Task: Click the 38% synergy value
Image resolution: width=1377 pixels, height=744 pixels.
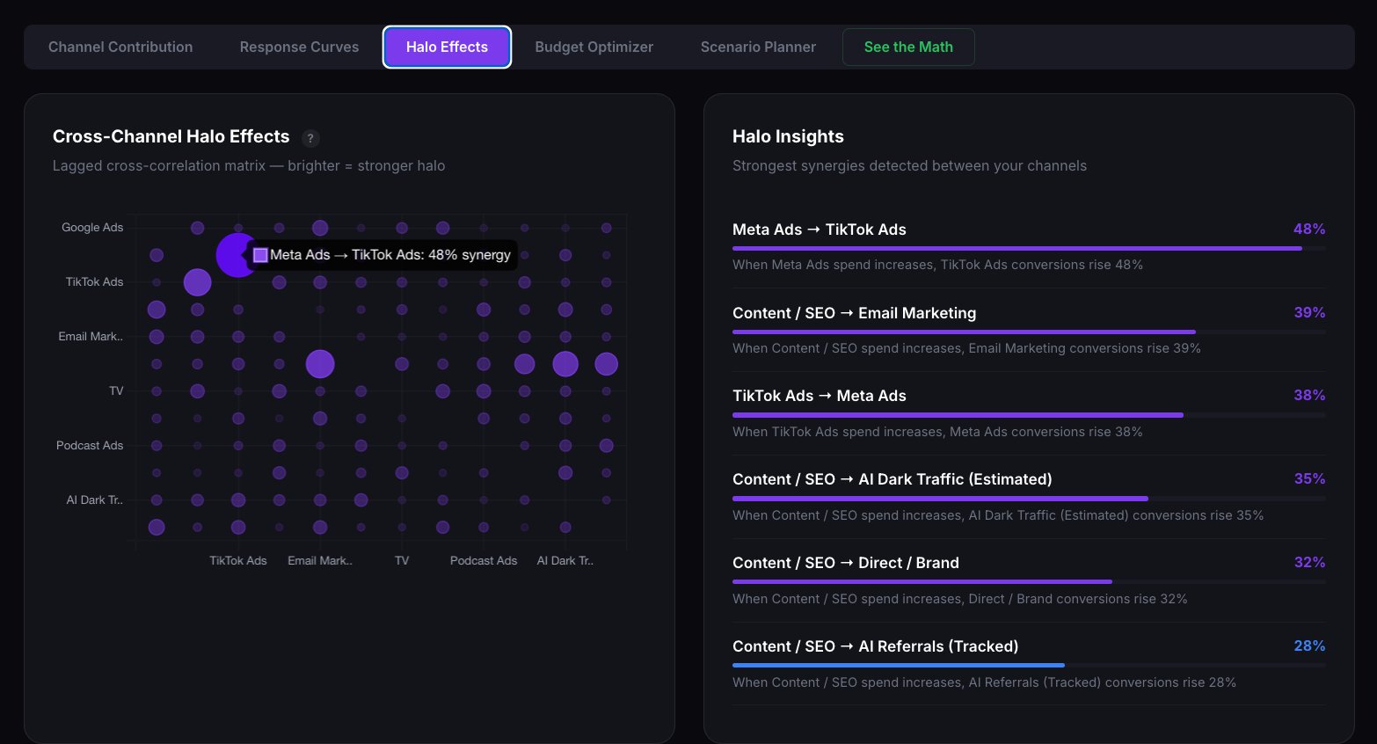Action: point(1309,395)
